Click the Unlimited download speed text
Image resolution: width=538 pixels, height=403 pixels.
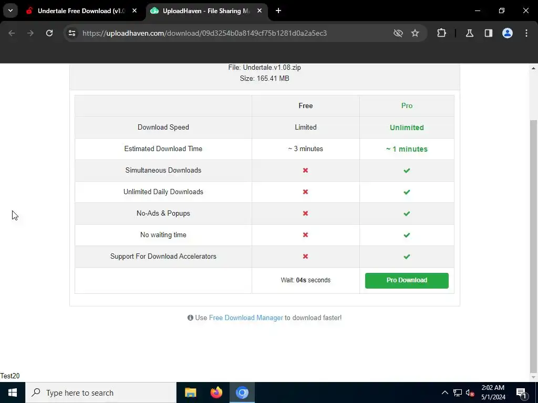pos(407,128)
